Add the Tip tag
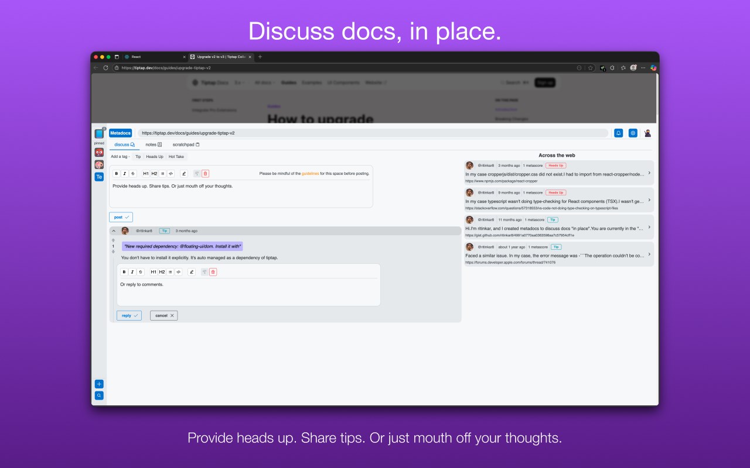Image resolution: width=750 pixels, height=468 pixels. [138, 157]
